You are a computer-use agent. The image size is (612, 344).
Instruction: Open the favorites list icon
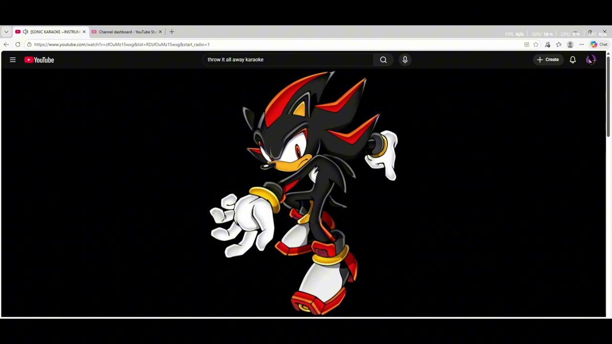click(x=558, y=44)
